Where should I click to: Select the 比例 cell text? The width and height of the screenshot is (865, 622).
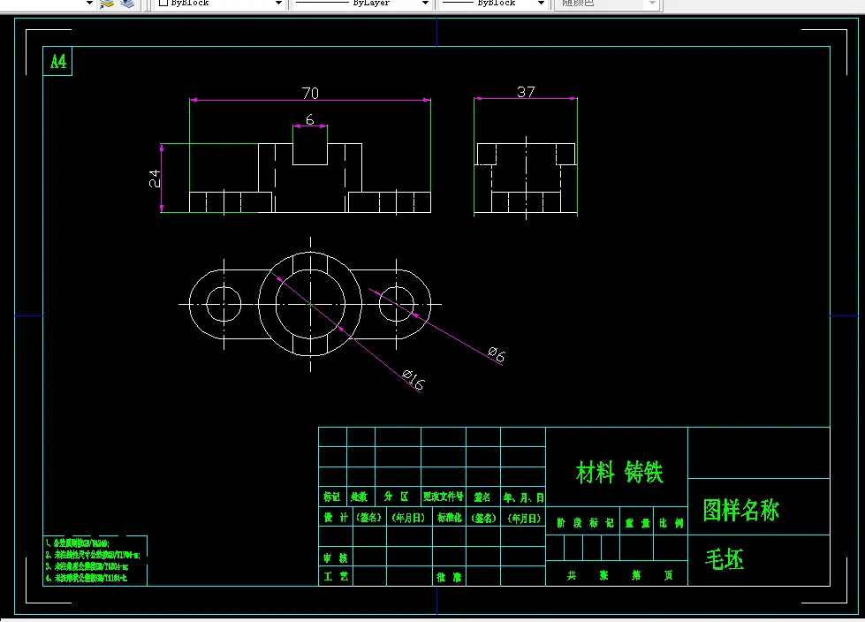coord(671,523)
